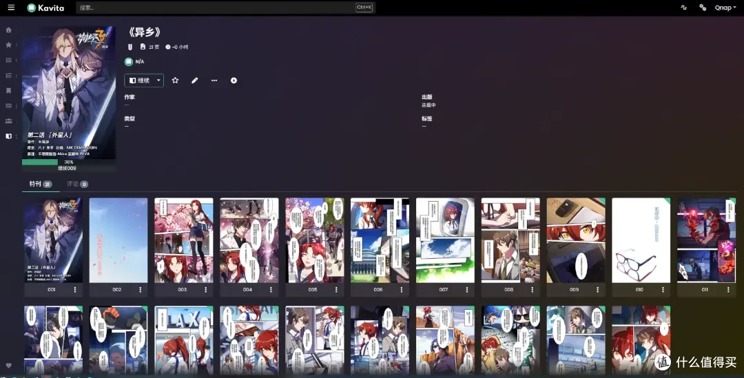Open chapter 001 cover thumbnail
This screenshot has width=744, height=378.
click(53, 240)
